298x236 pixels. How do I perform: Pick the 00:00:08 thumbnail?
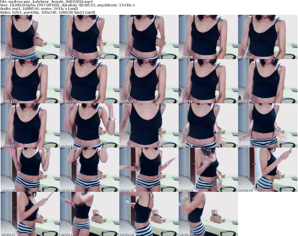[x=208, y=37]
